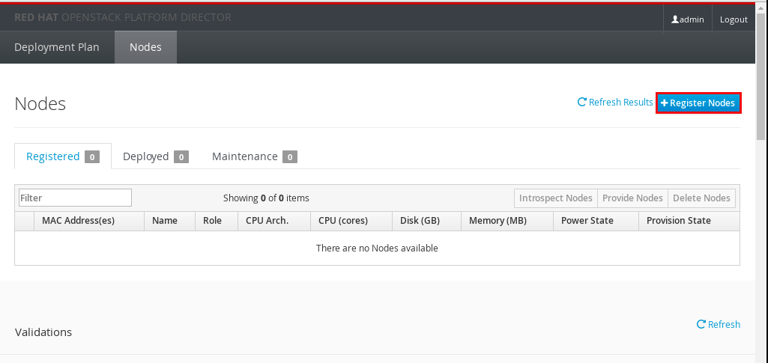
Task: Switch to the Registered nodes tab
Action: click(63, 156)
